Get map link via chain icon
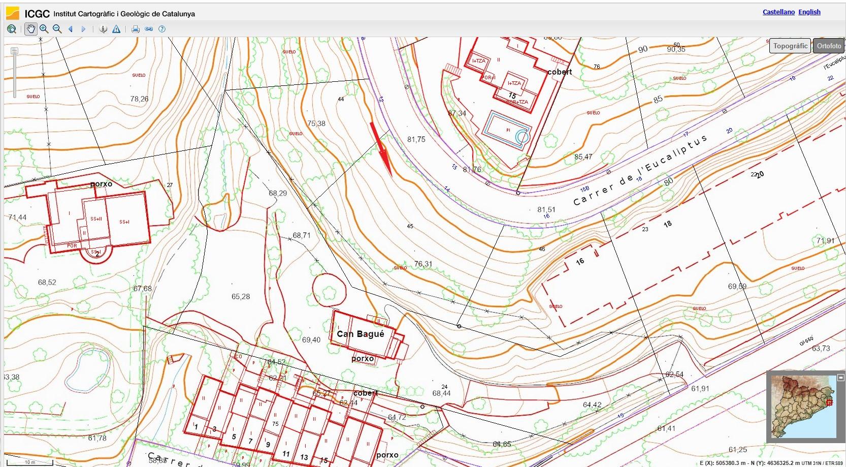Screen dimensions: 846x467 tap(149, 29)
